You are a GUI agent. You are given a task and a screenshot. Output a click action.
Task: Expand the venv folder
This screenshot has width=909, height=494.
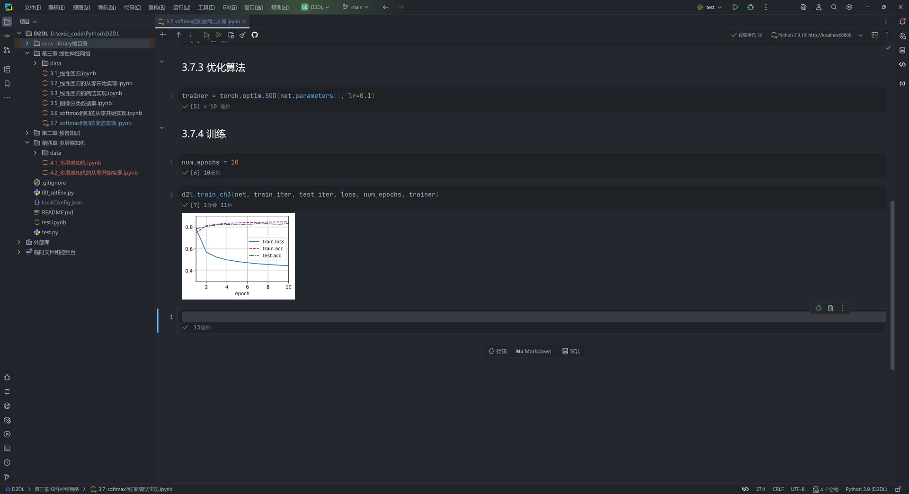[x=27, y=44]
